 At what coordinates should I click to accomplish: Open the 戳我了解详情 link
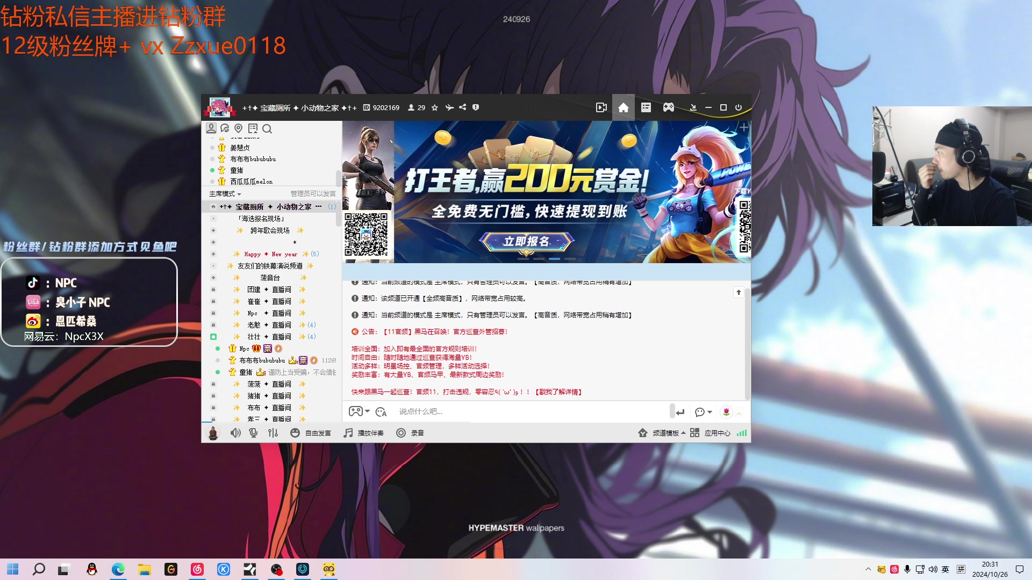558,392
